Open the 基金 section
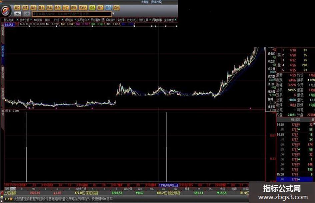The width and height of the screenshot is (315, 203). point(41,8)
